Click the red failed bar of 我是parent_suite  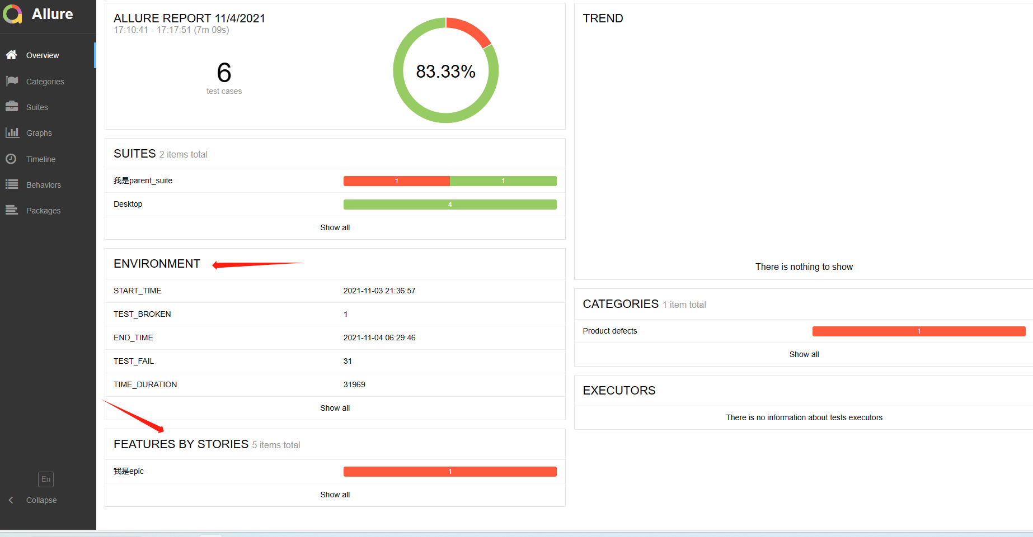pos(396,181)
